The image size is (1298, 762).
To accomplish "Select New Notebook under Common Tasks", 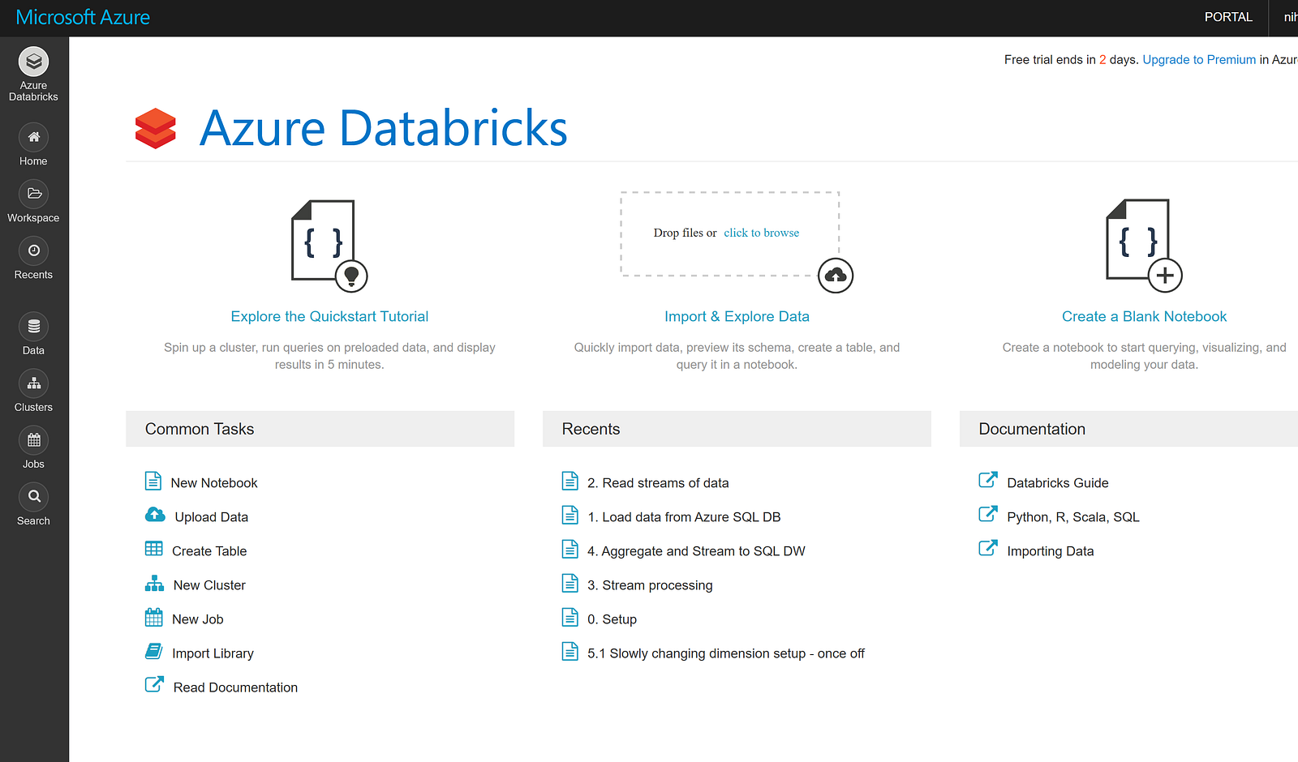I will coord(214,483).
